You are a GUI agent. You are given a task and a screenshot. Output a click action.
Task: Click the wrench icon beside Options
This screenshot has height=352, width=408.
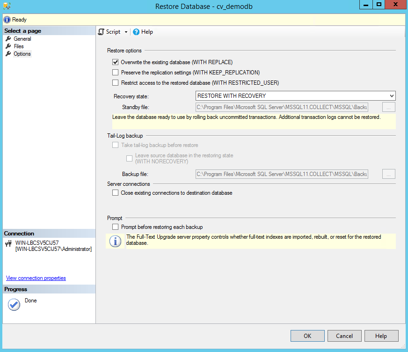coord(8,54)
